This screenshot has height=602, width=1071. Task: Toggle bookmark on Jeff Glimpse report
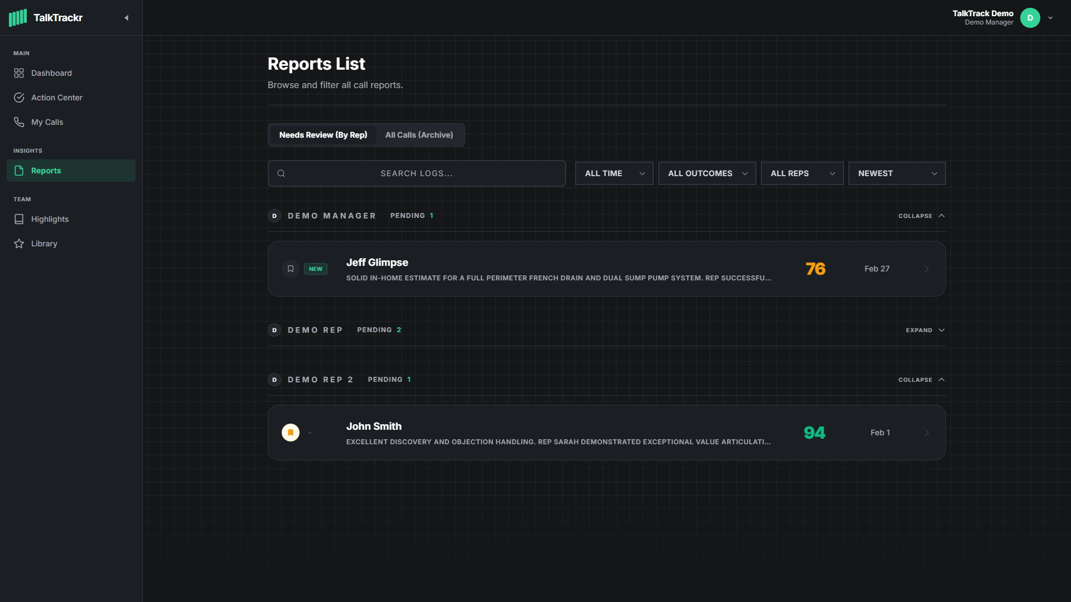291,269
